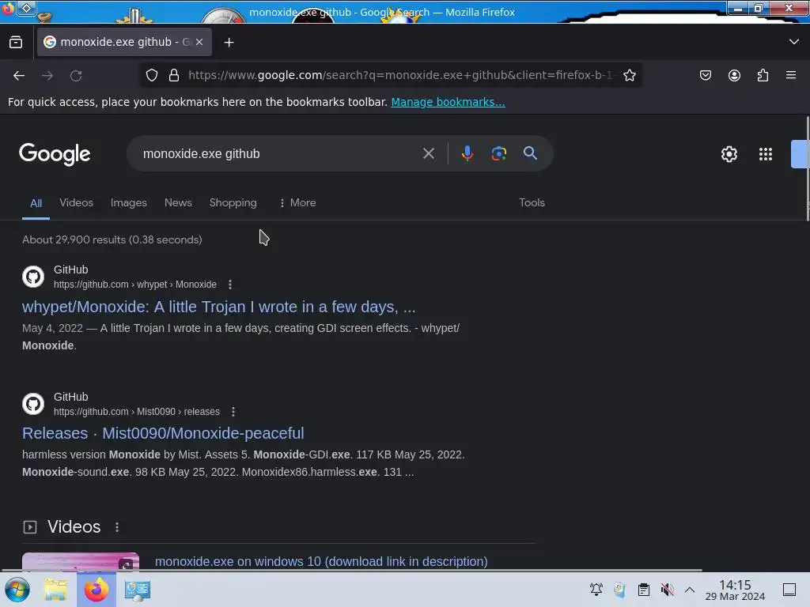Open the Google apps grid
The image size is (810, 607).
point(766,154)
